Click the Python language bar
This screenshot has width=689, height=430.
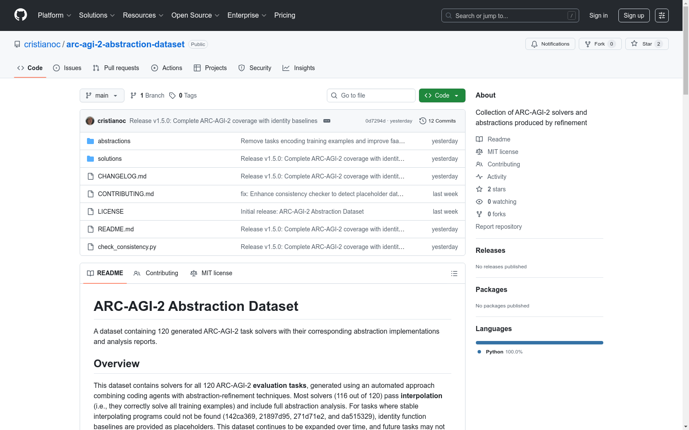(x=540, y=343)
